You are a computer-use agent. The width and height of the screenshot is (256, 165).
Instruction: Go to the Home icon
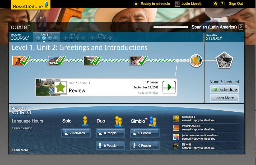coord(216,4)
